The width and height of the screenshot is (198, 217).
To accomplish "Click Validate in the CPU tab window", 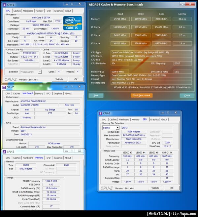I will tap(59, 79).
